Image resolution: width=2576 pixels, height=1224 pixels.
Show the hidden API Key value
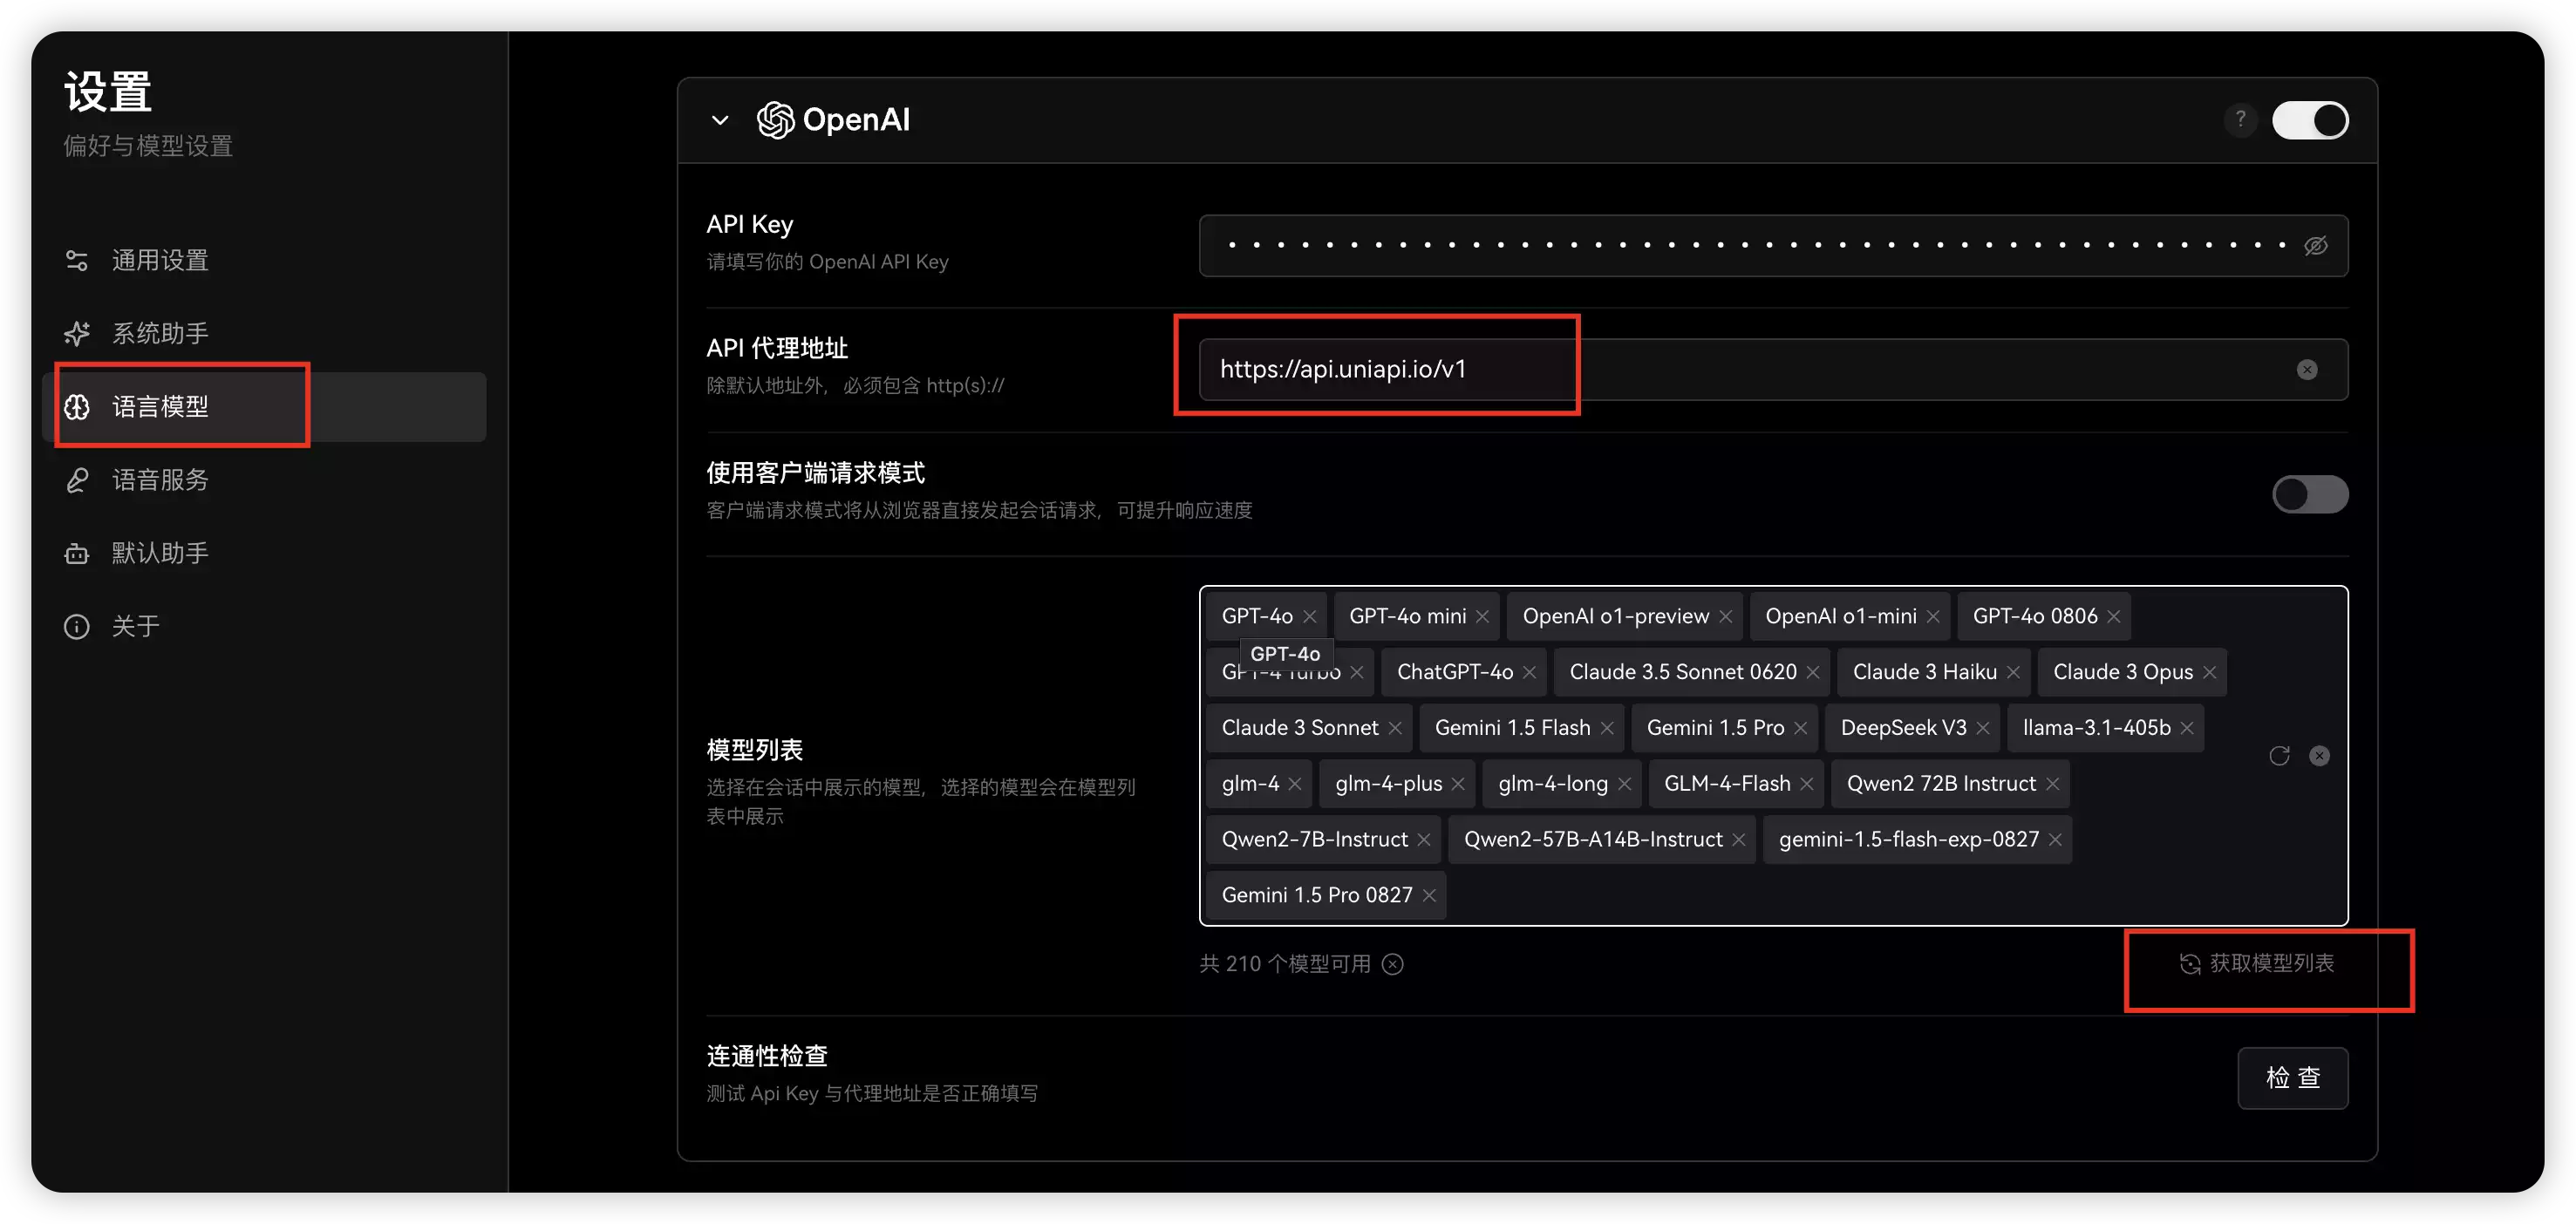(2315, 246)
